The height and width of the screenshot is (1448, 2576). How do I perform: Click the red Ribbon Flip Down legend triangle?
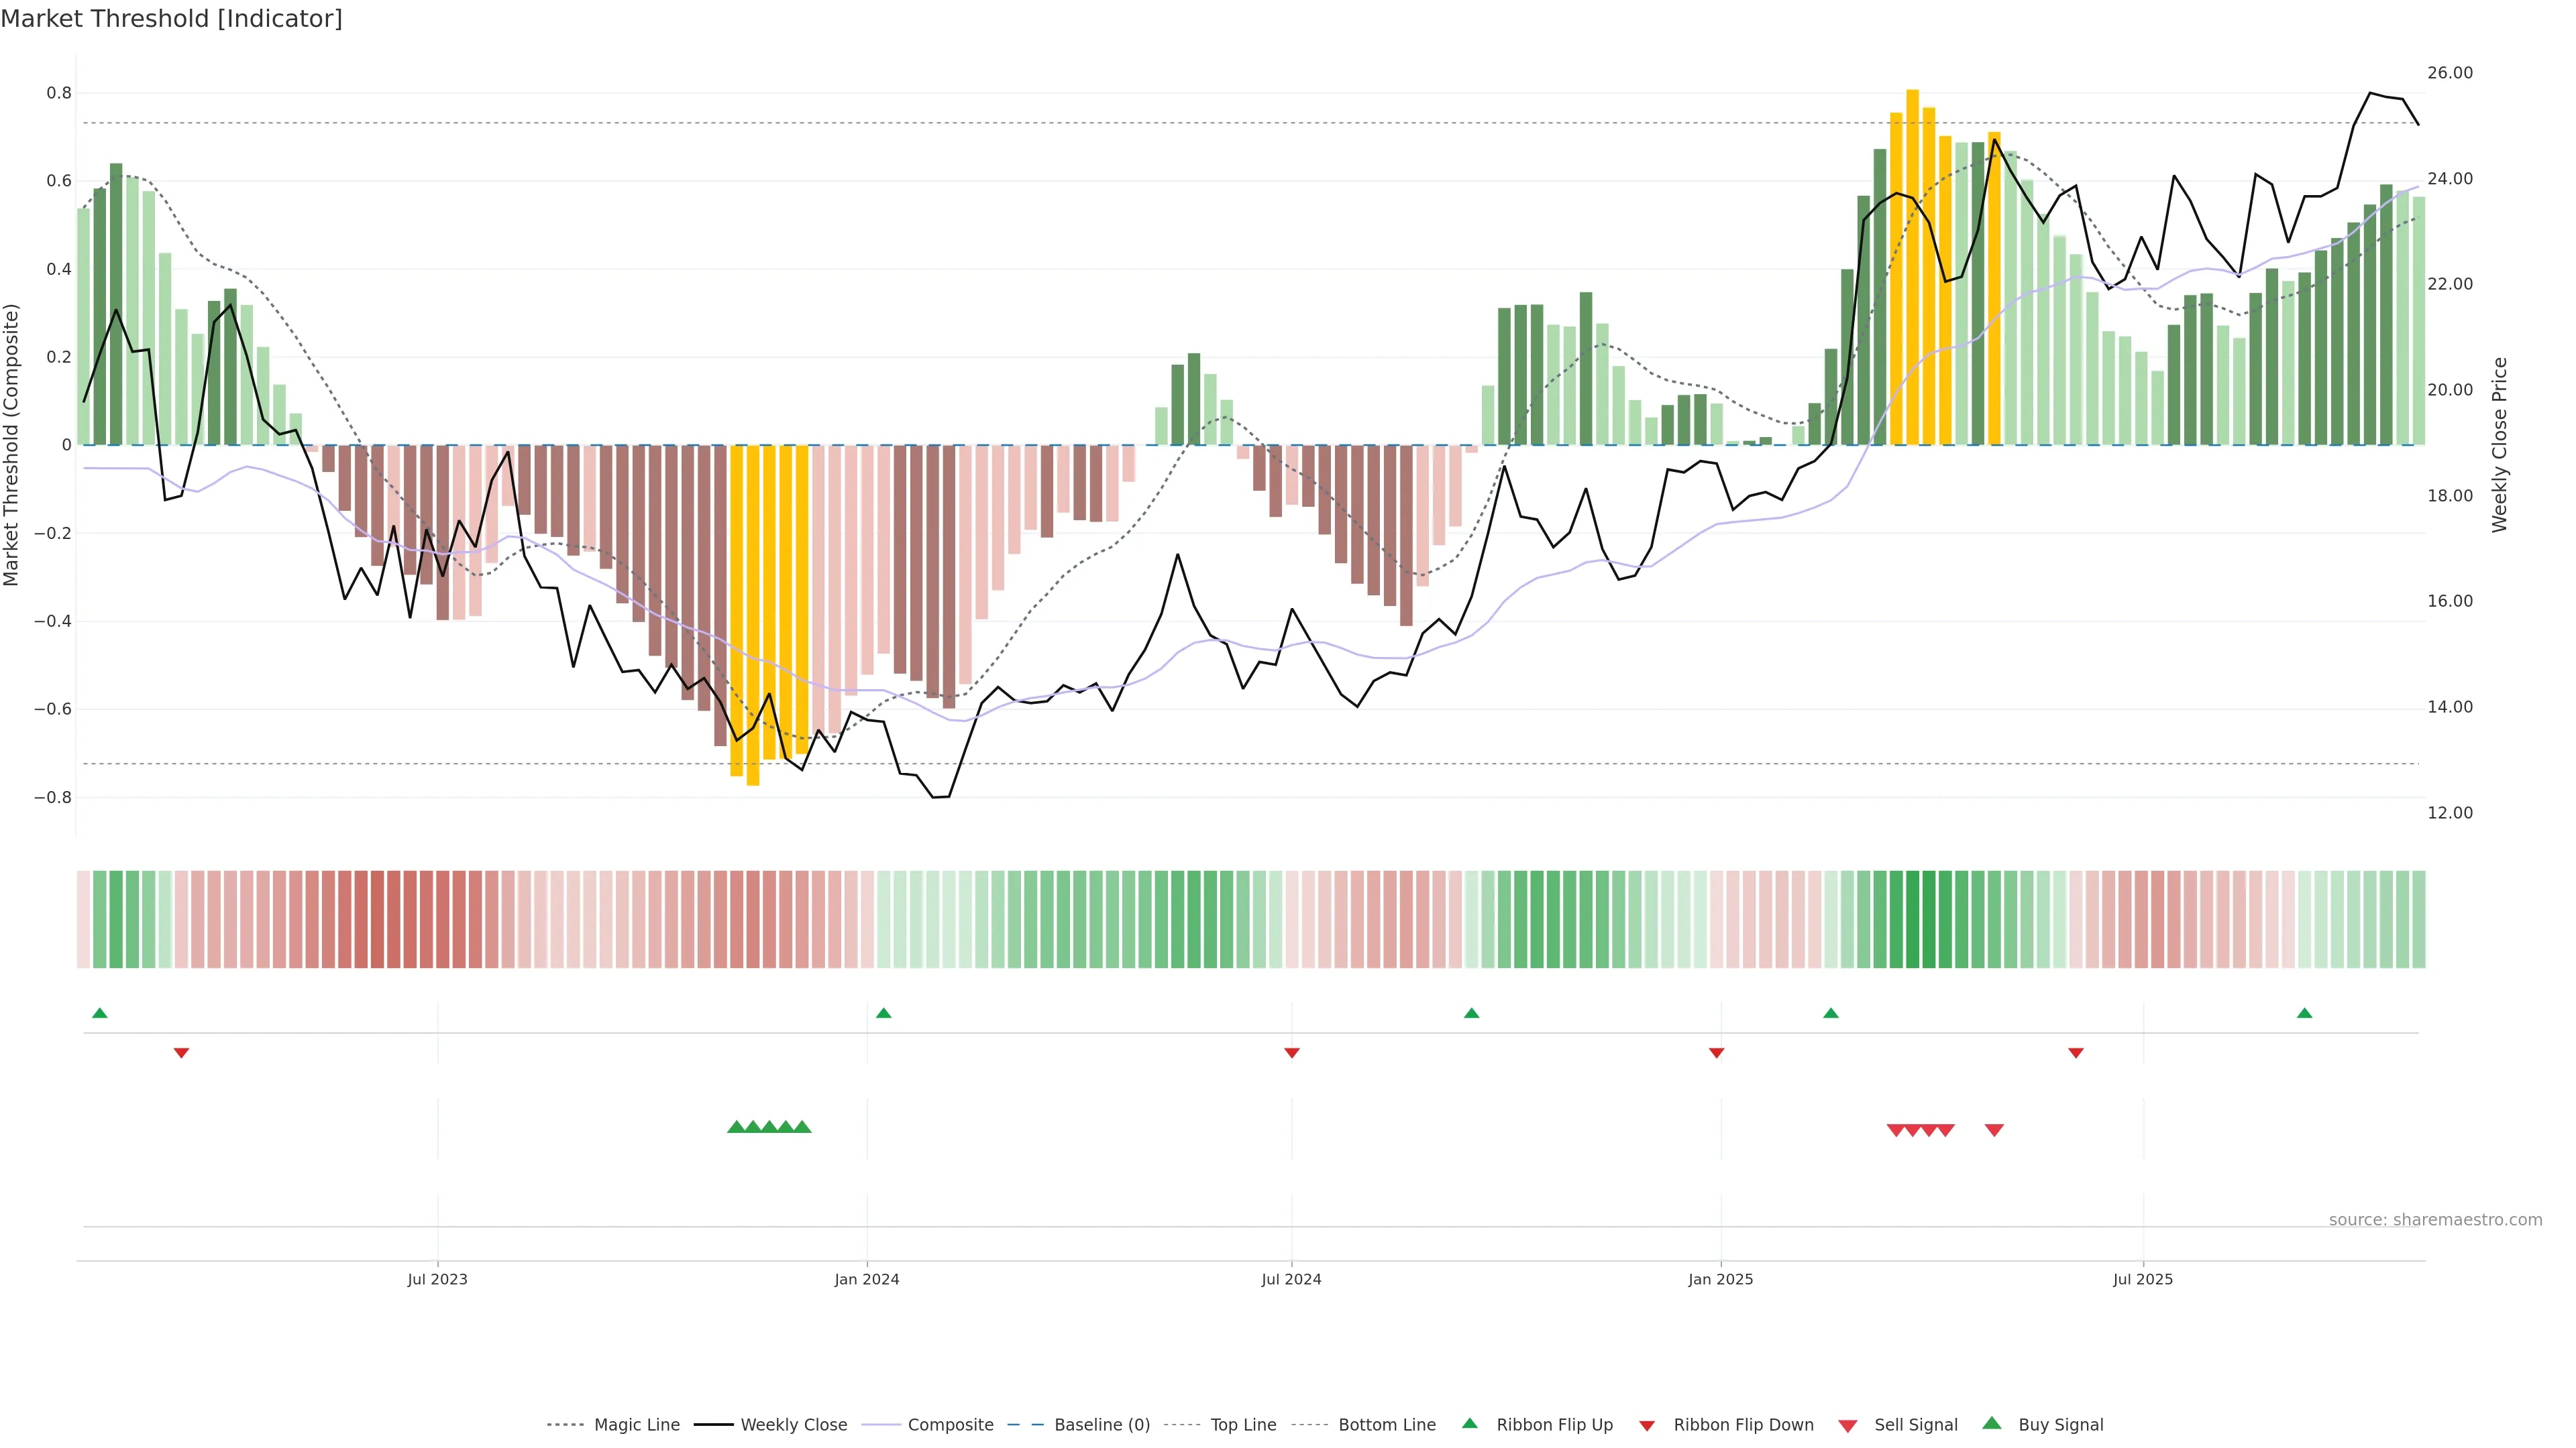[x=1647, y=1425]
